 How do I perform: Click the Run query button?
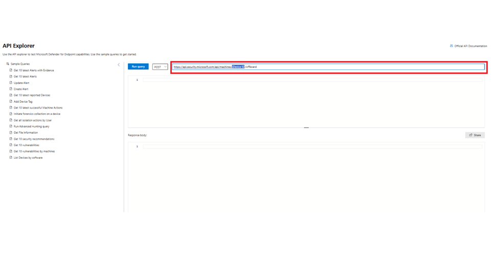[138, 66]
